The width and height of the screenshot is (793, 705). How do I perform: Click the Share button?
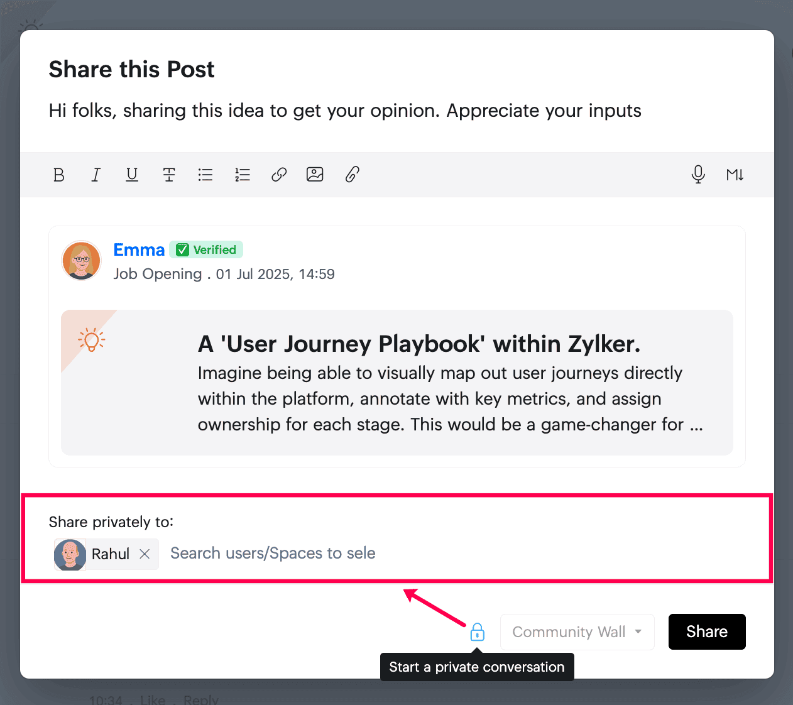[x=707, y=631]
